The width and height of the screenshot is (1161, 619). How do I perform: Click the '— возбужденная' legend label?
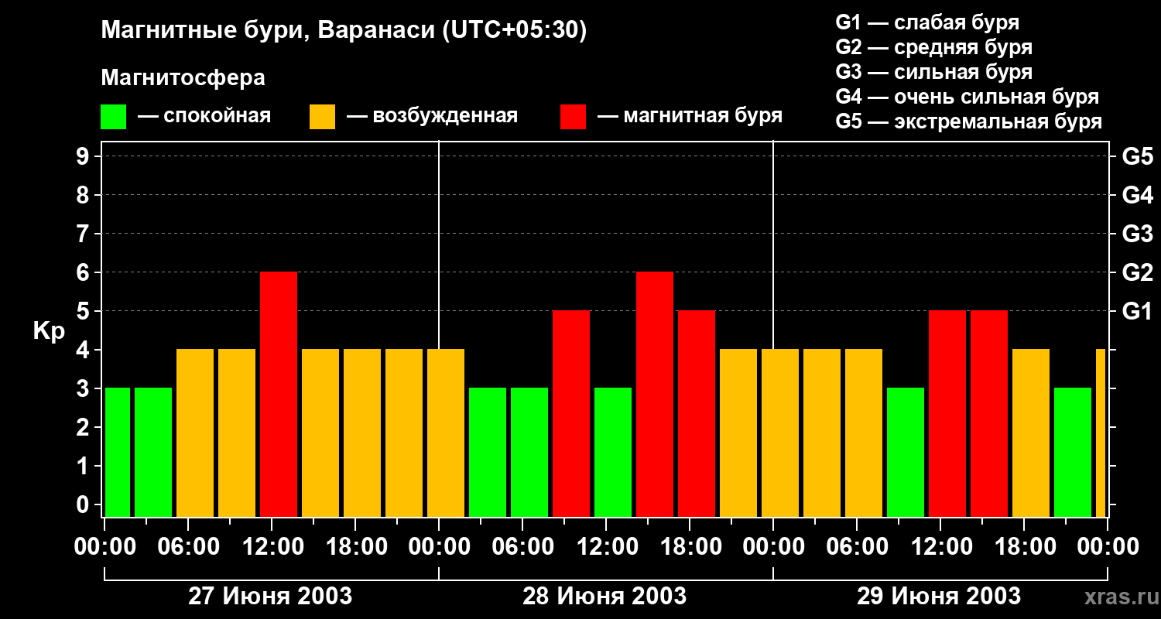point(432,116)
